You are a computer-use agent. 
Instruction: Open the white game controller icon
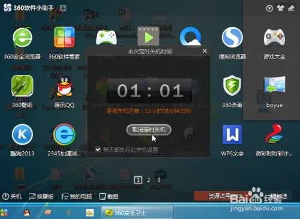pos(106,37)
